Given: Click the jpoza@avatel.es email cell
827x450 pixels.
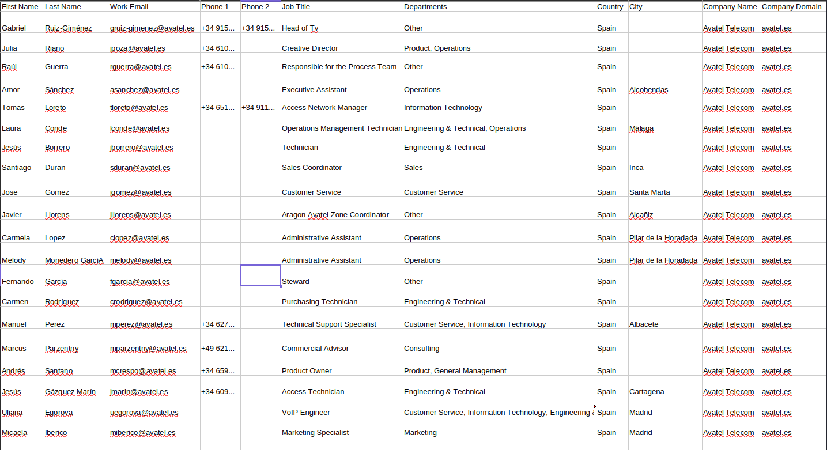Looking at the screenshot, I should (154, 43).
